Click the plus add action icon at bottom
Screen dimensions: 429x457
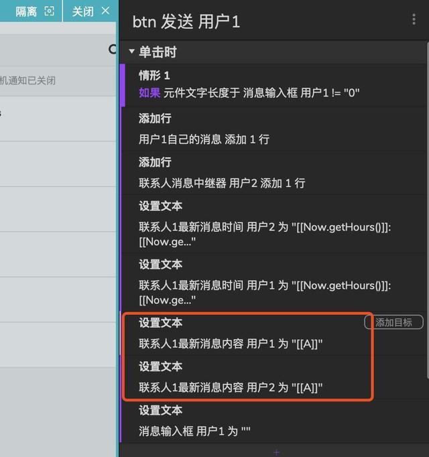276,452
